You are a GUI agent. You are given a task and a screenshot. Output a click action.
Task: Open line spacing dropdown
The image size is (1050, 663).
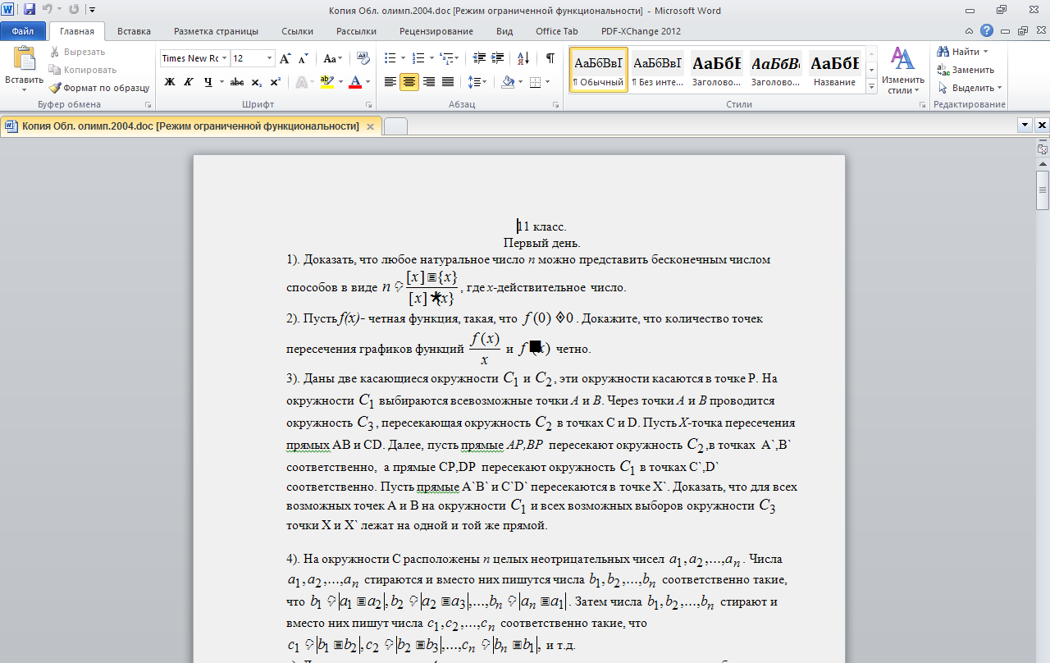[478, 82]
